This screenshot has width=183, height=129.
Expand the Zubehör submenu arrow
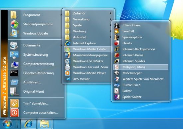point(110,13)
